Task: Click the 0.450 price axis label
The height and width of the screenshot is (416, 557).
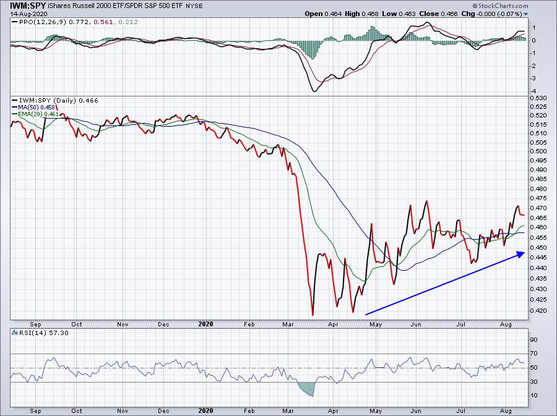Action: point(538,247)
